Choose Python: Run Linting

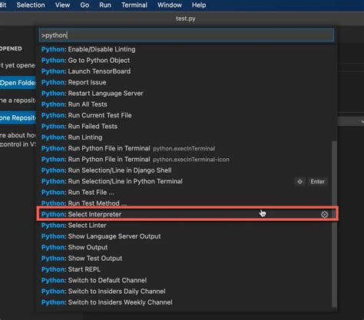pyautogui.click(x=187, y=137)
